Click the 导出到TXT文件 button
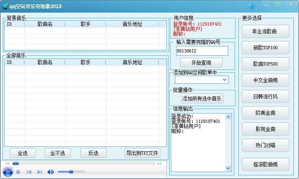Image resolution: width=299 pixels, height=179 pixels. [142, 153]
